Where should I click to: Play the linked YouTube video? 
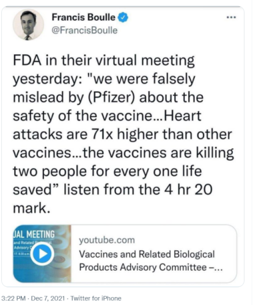[x=42, y=254]
